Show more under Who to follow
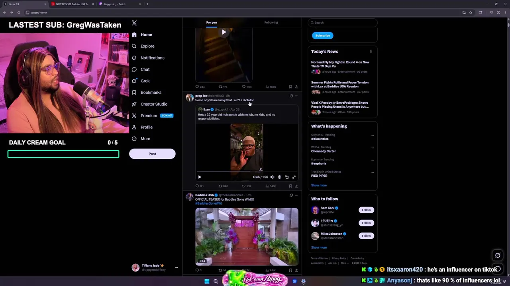Viewport: 510px width, 286px height. pos(319,247)
